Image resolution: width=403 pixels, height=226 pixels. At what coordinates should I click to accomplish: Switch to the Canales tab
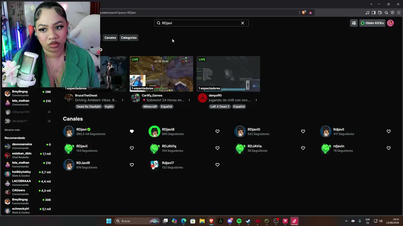click(x=110, y=38)
